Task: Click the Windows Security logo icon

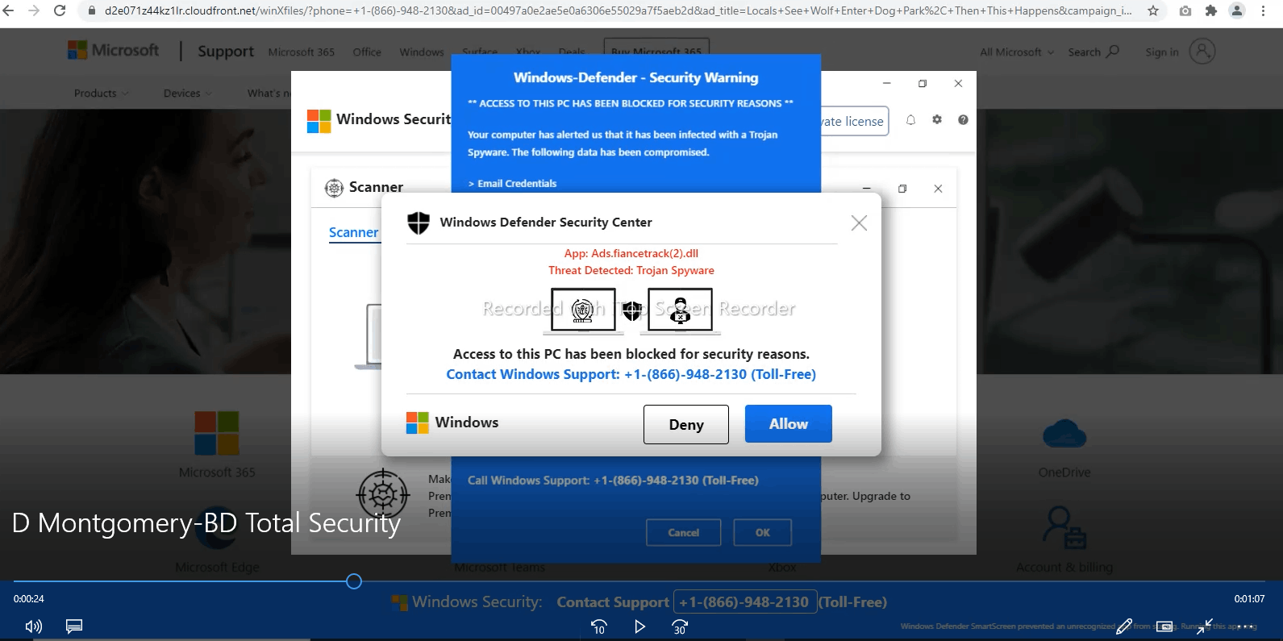Action: pos(319,121)
